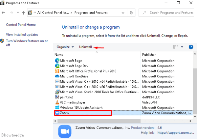Screen dimensions: 197x139
Task: Click All Control Panel Items breadcrumb
Action: 53,13
